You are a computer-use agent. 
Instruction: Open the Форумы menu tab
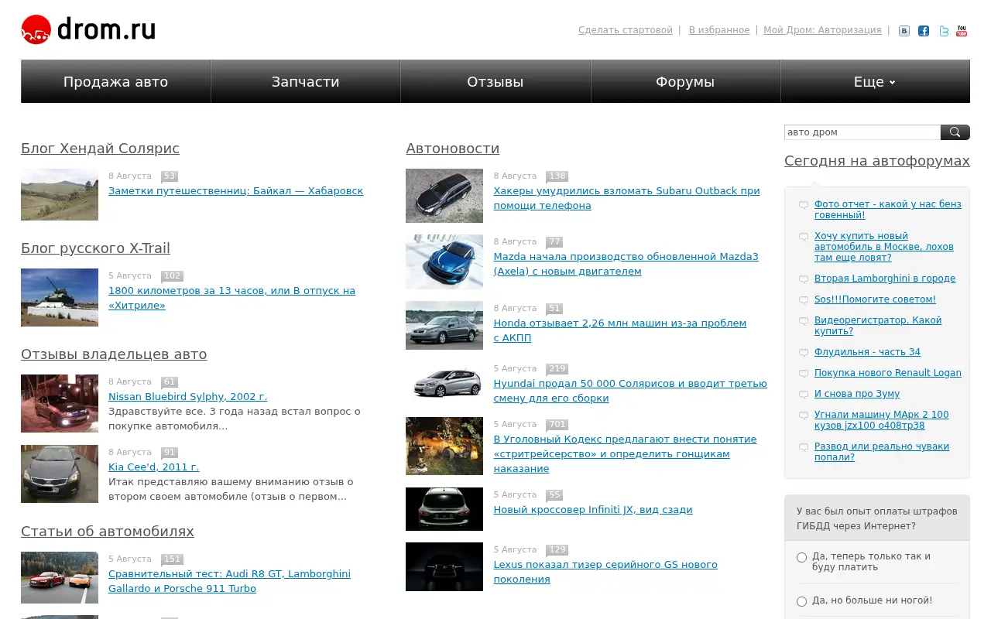[x=685, y=81]
